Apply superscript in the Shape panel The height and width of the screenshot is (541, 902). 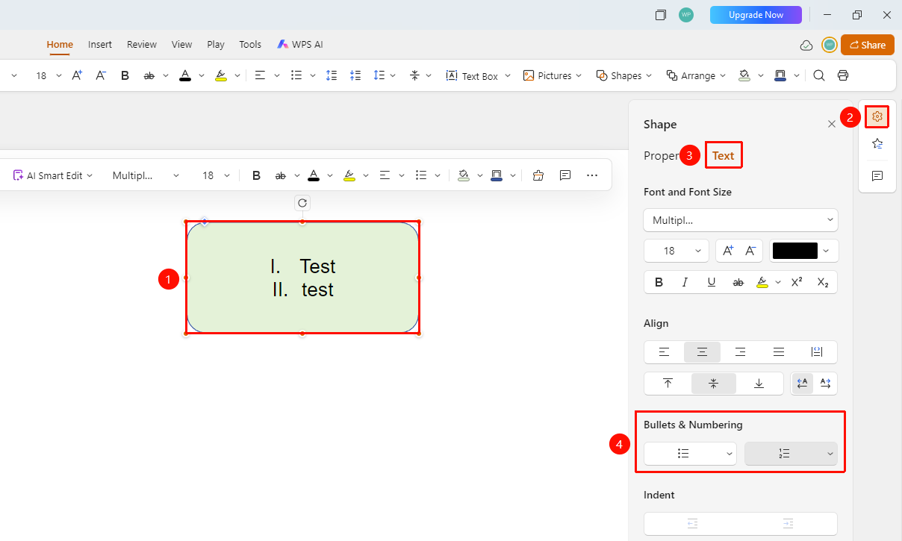797,282
